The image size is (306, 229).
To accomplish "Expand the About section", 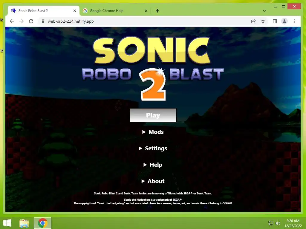I will 153,181.
